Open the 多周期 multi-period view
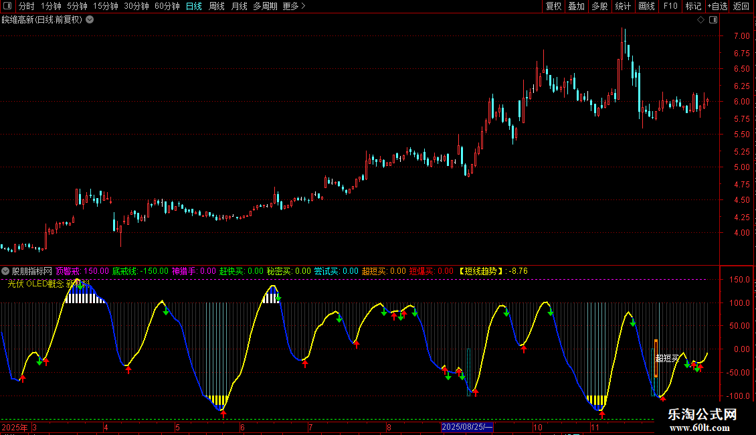The width and height of the screenshot is (756, 435). 266,7
